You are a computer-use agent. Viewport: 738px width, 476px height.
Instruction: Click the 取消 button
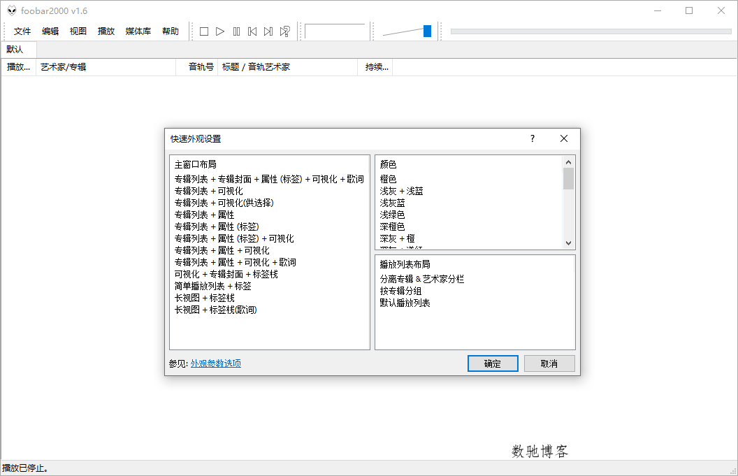(549, 363)
